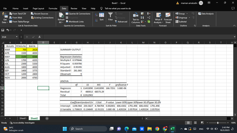Click the zoom slider handle

pyautogui.click(x=218, y=123)
